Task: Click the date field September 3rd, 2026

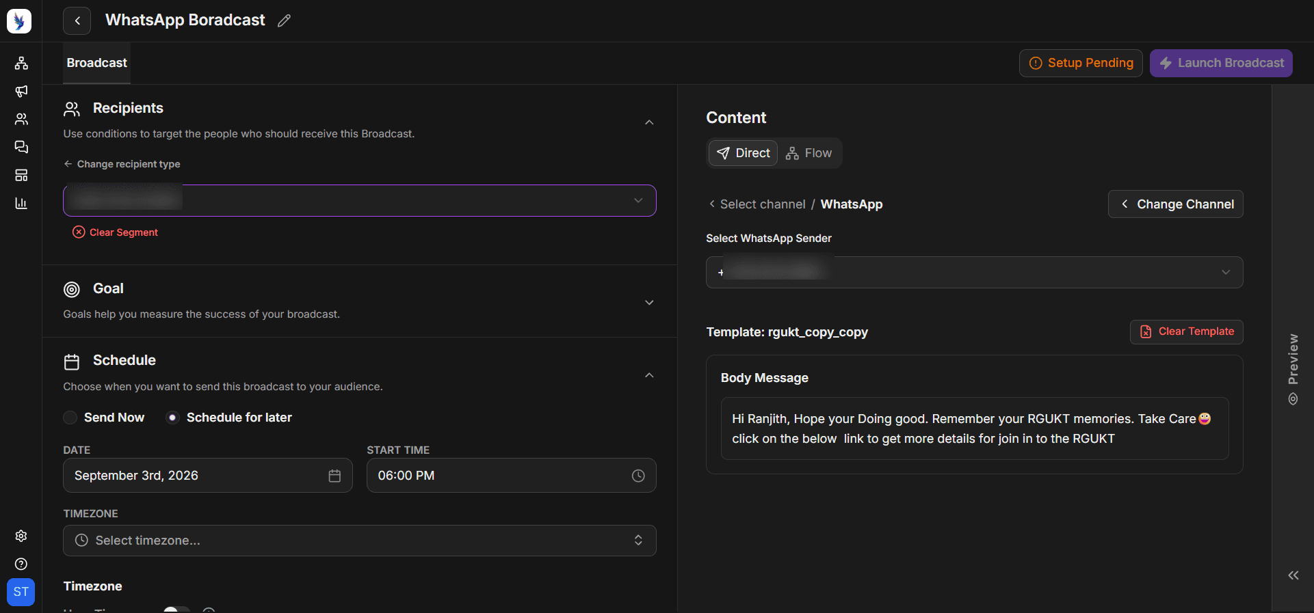Action: (208, 476)
